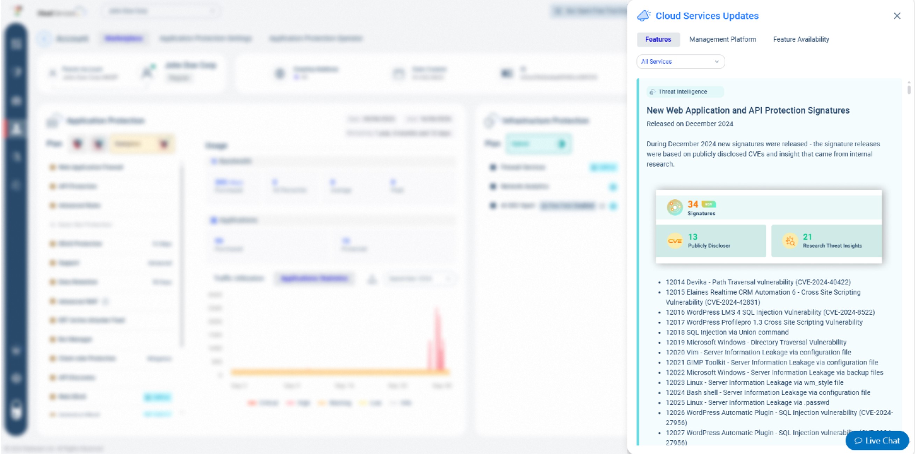The image size is (915, 454).
Task: Click the 34 Signatures target icon
Action: click(x=675, y=206)
